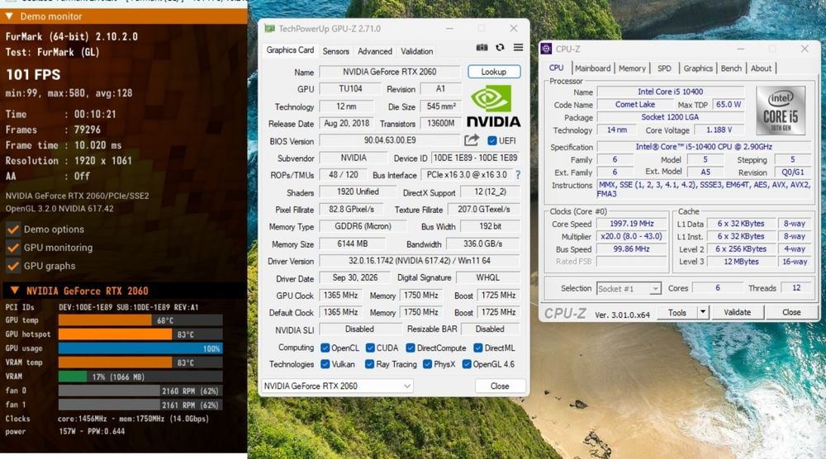Switch to the Sensors tab in GPU-Z
Screen dimensions: 826x459
click(x=335, y=51)
